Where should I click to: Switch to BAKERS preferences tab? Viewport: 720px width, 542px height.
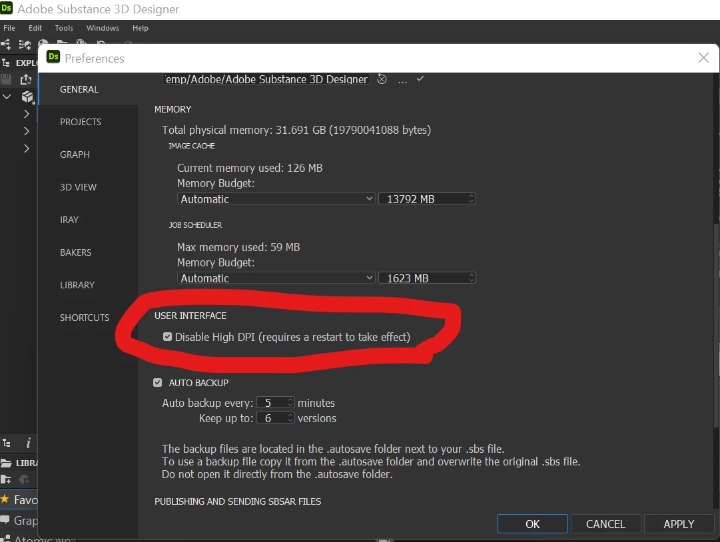(88, 252)
